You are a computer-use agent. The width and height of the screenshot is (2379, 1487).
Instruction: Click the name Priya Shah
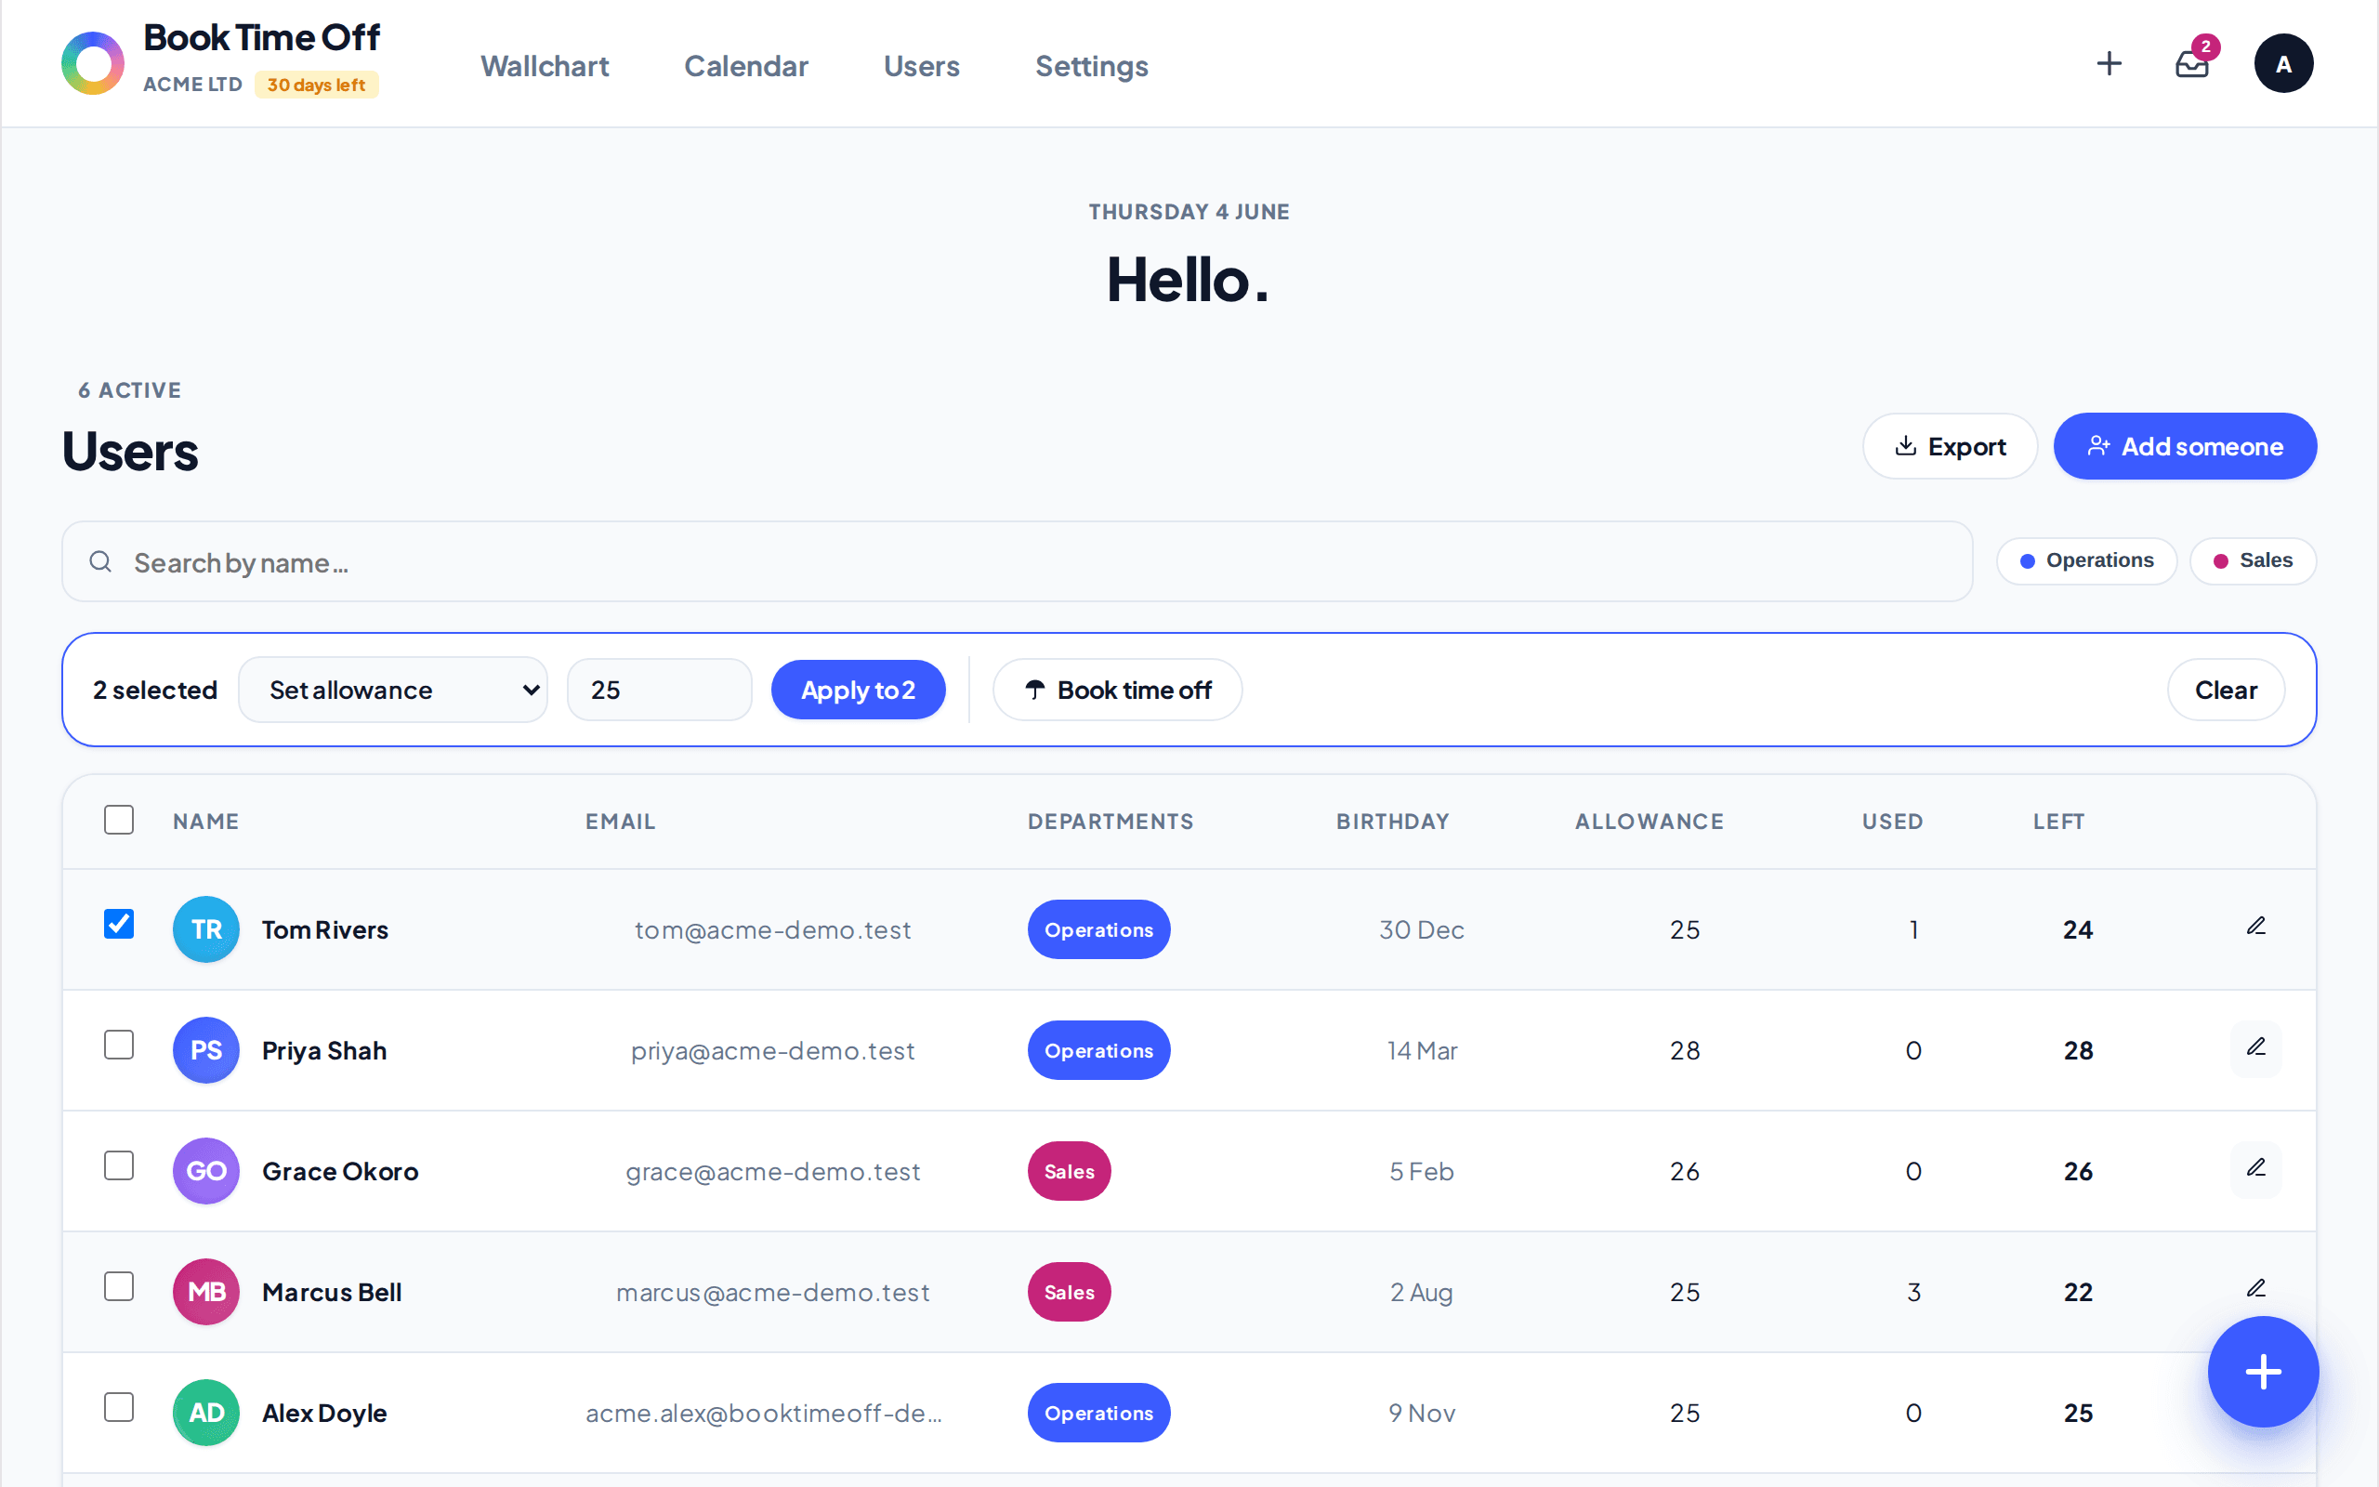[x=324, y=1050]
